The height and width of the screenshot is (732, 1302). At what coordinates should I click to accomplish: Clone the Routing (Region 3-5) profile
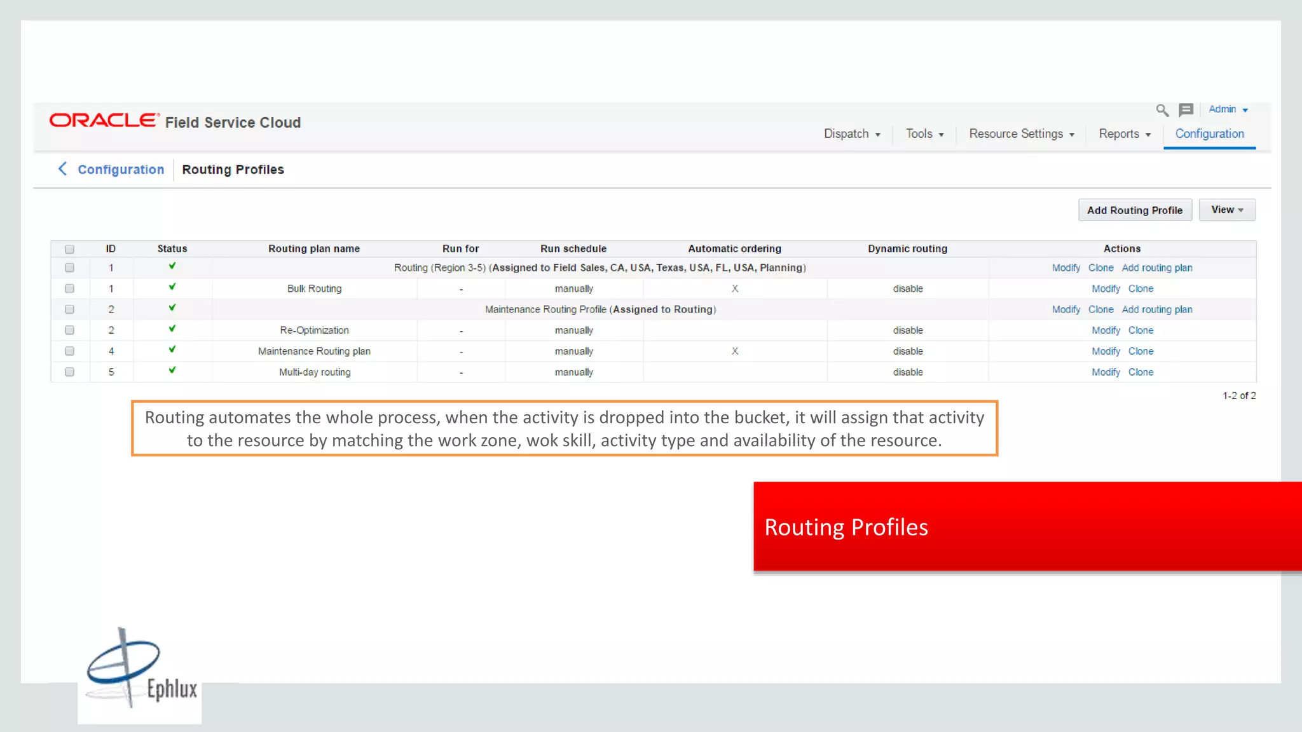1100,268
